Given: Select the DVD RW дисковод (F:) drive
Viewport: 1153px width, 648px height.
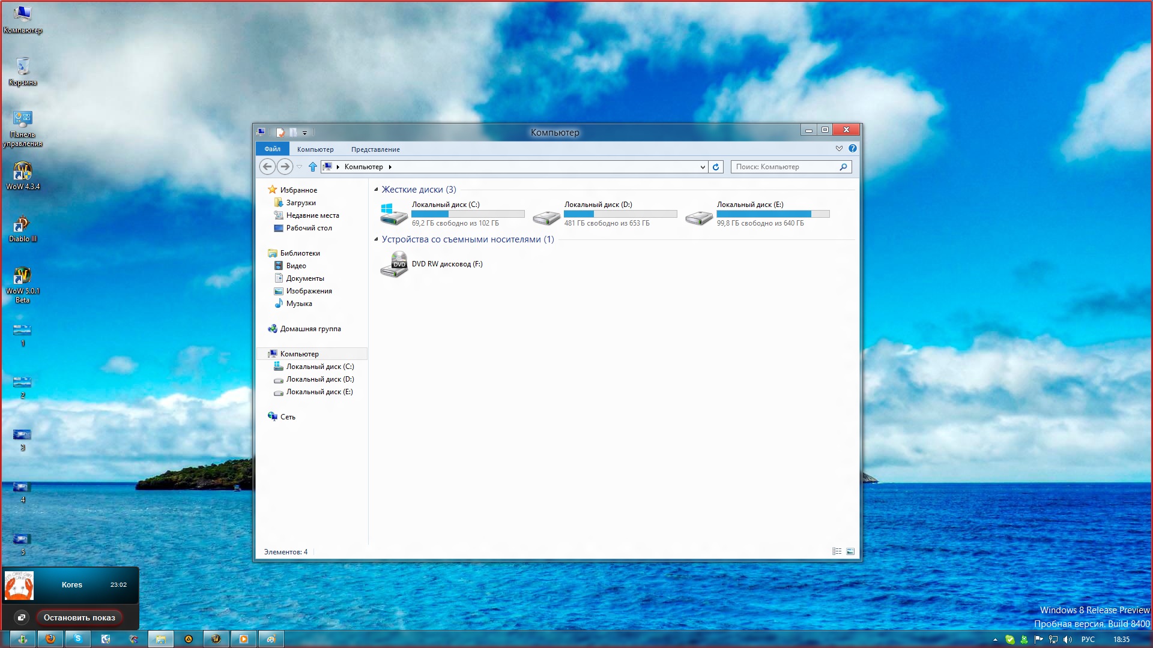Looking at the screenshot, I should (431, 264).
